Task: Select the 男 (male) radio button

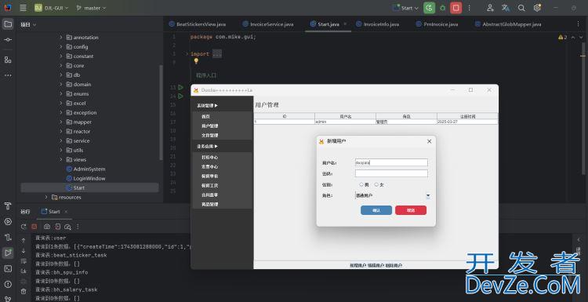Action: (361, 184)
